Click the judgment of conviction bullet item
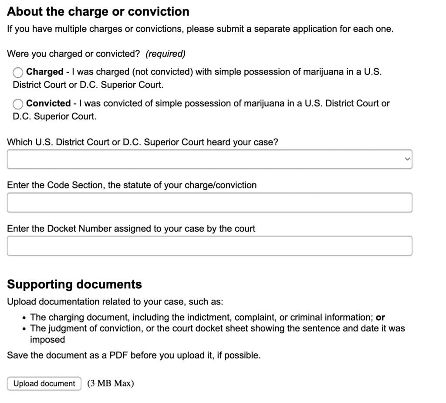This screenshot has width=446, height=403. [x=217, y=328]
